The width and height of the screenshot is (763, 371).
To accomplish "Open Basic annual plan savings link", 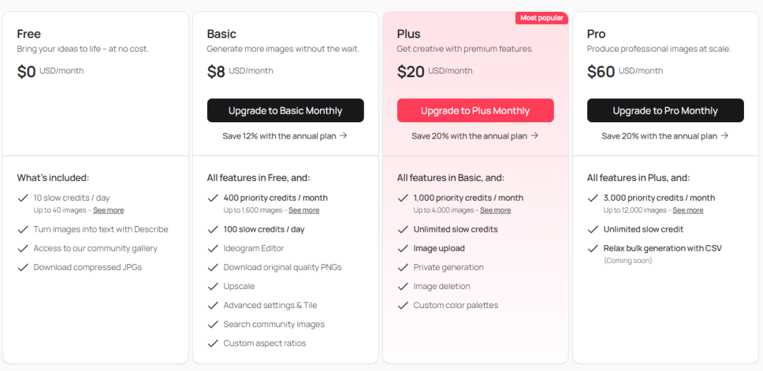I will tap(285, 136).
